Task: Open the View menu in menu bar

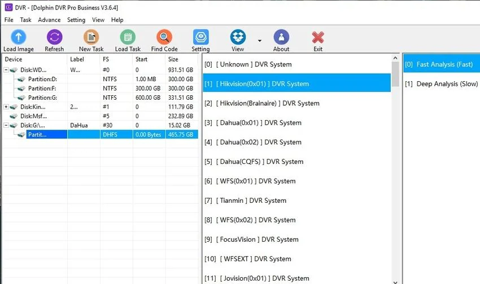Action: point(98,20)
